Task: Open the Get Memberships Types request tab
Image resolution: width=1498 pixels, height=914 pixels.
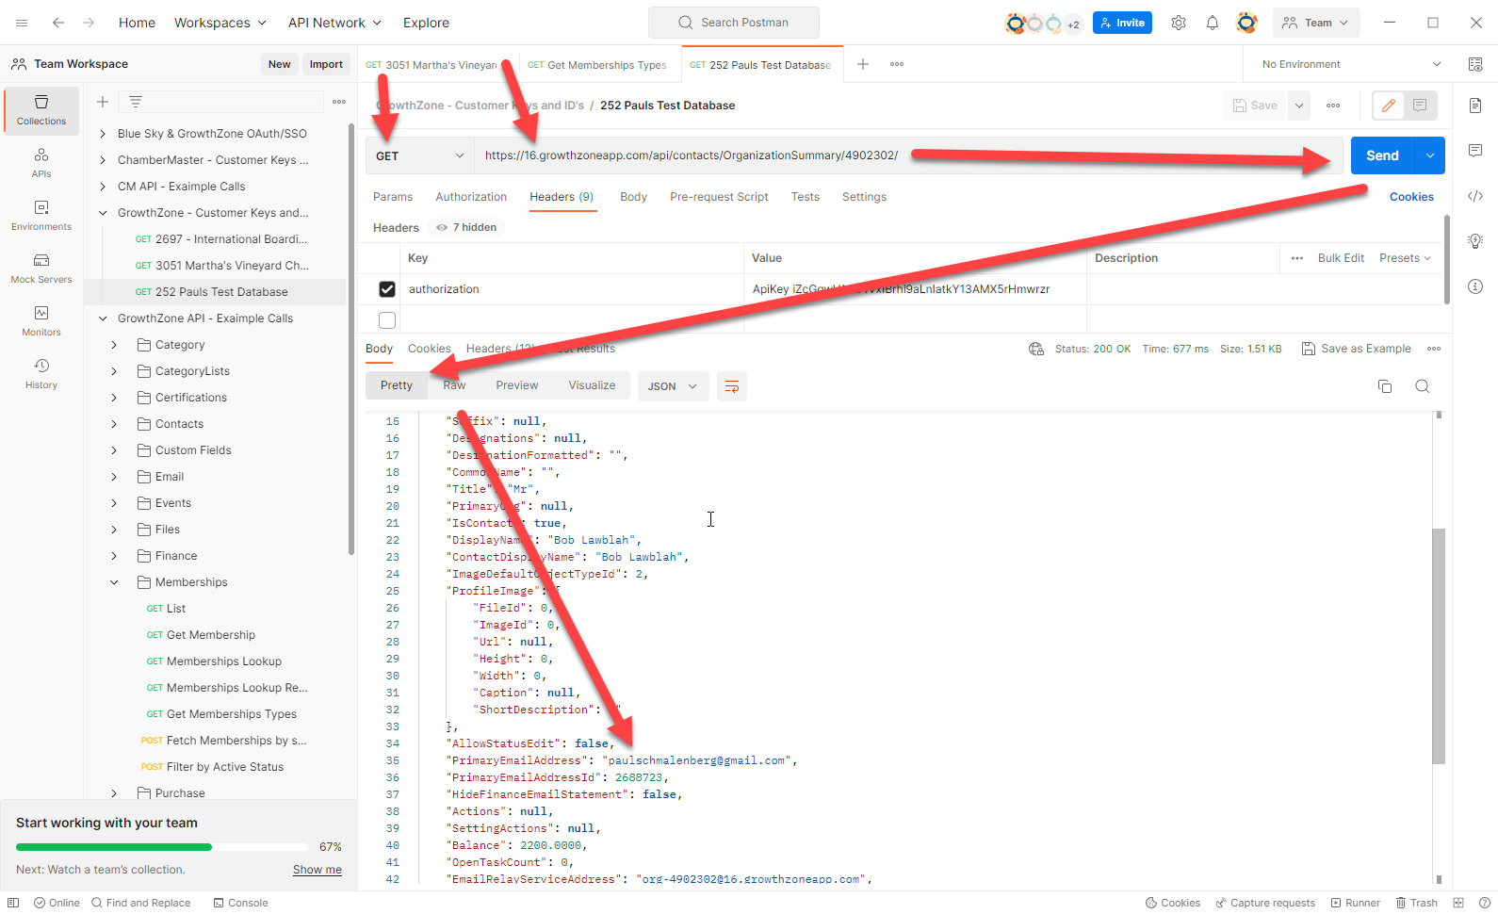Action: pos(597,65)
